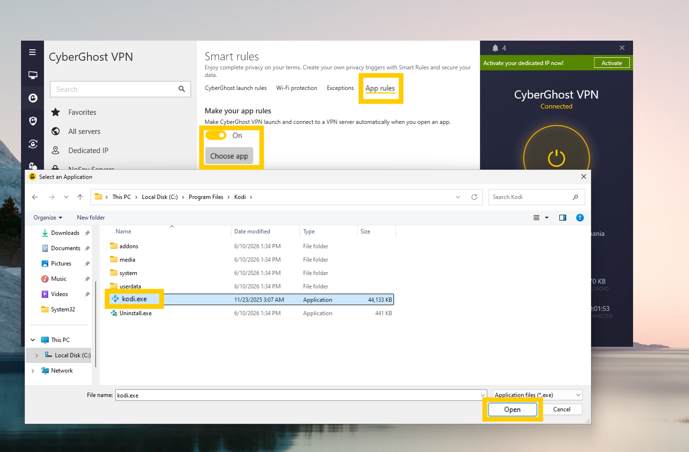Open Favorites server list
The height and width of the screenshot is (452, 689).
click(x=82, y=112)
